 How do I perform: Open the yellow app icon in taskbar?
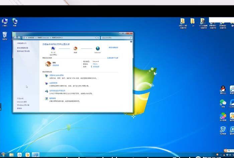tap(27, 155)
